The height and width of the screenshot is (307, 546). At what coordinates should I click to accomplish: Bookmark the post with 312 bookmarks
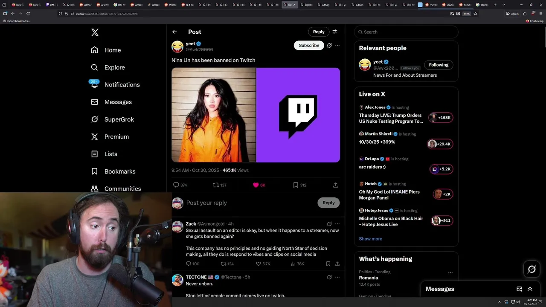click(x=299, y=185)
